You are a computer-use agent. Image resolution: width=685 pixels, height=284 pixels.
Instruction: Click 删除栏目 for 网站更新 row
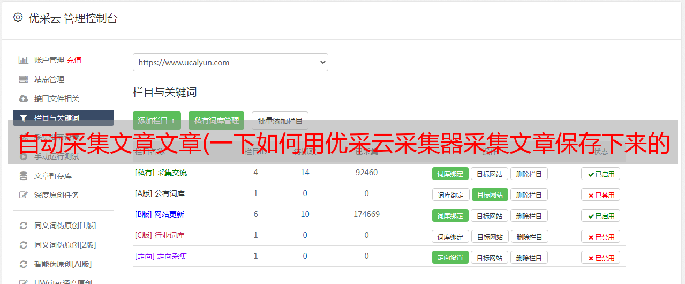pyautogui.click(x=529, y=215)
